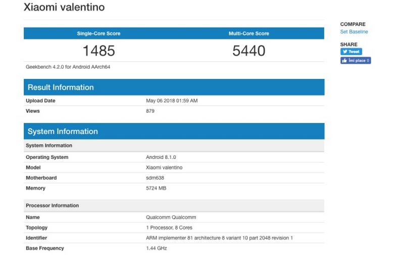
Task: Select the May 06 2018 01:59 AM value
Action: pyautogui.click(x=172, y=101)
